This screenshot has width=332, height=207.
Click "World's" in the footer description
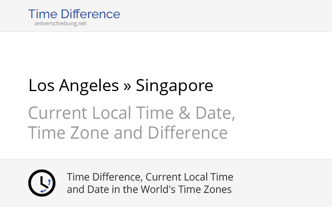(x=171, y=190)
